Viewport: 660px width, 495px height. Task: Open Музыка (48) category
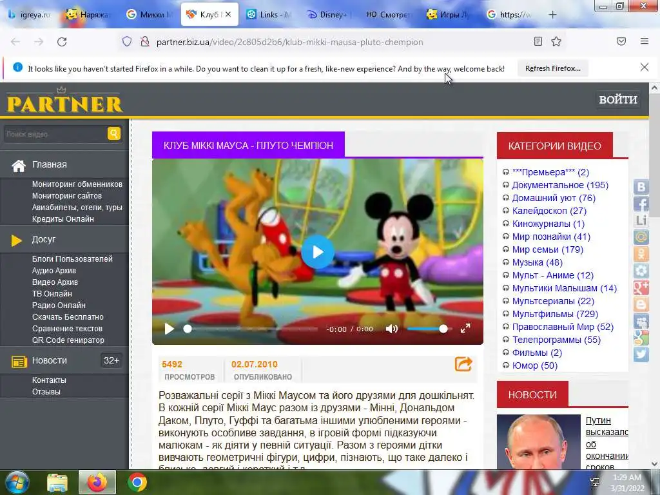pyautogui.click(x=537, y=262)
